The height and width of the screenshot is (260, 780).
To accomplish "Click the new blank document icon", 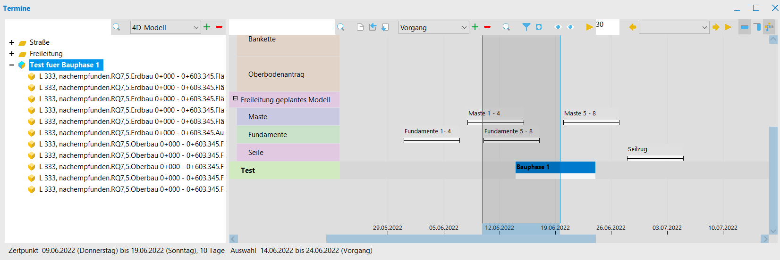I will pyautogui.click(x=360, y=27).
